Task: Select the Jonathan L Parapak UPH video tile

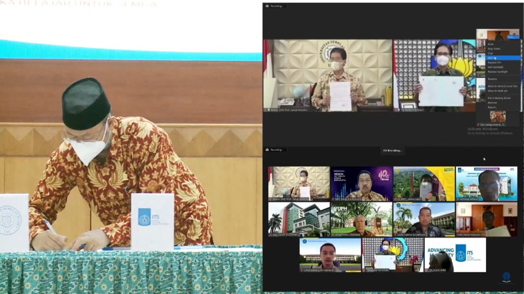Action: (x=361, y=219)
